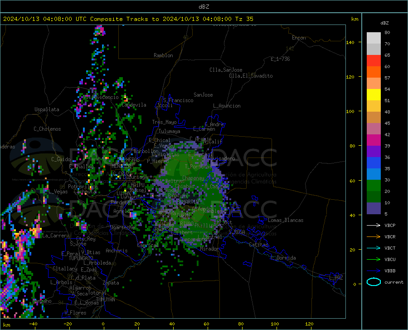The width and height of the screenshot is (408, 330).
Task: Click the Potrerillos place label
Action: pyautogui.click(x=83, y=187)
